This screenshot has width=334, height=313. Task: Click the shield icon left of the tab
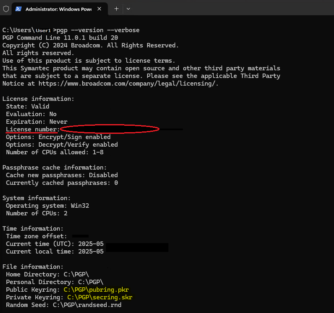tap(6, 9)
